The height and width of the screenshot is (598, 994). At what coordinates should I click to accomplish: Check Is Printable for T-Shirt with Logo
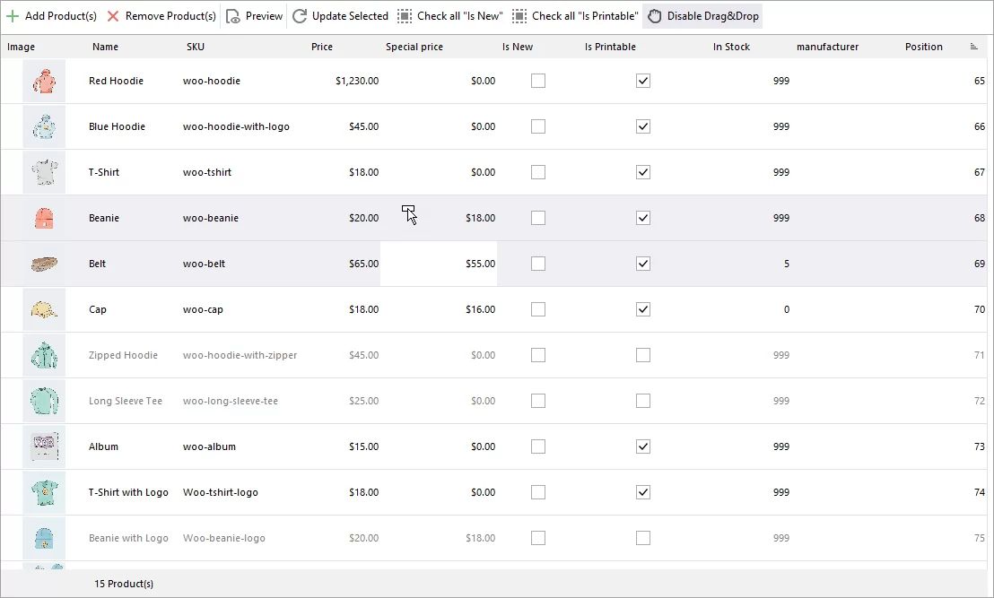pos(642,492)
